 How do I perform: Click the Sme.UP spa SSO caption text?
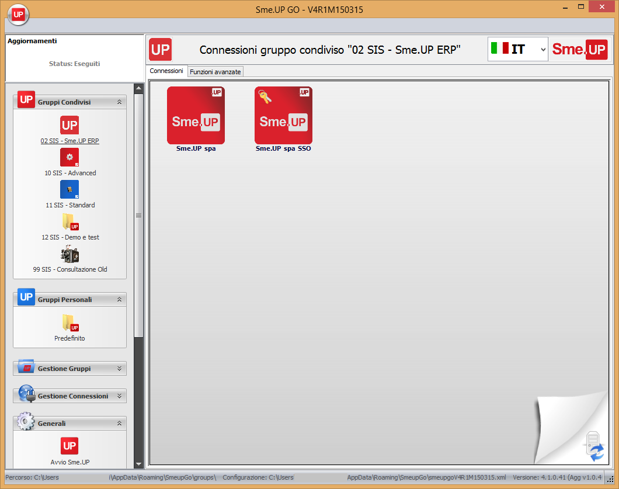point(283,148)
